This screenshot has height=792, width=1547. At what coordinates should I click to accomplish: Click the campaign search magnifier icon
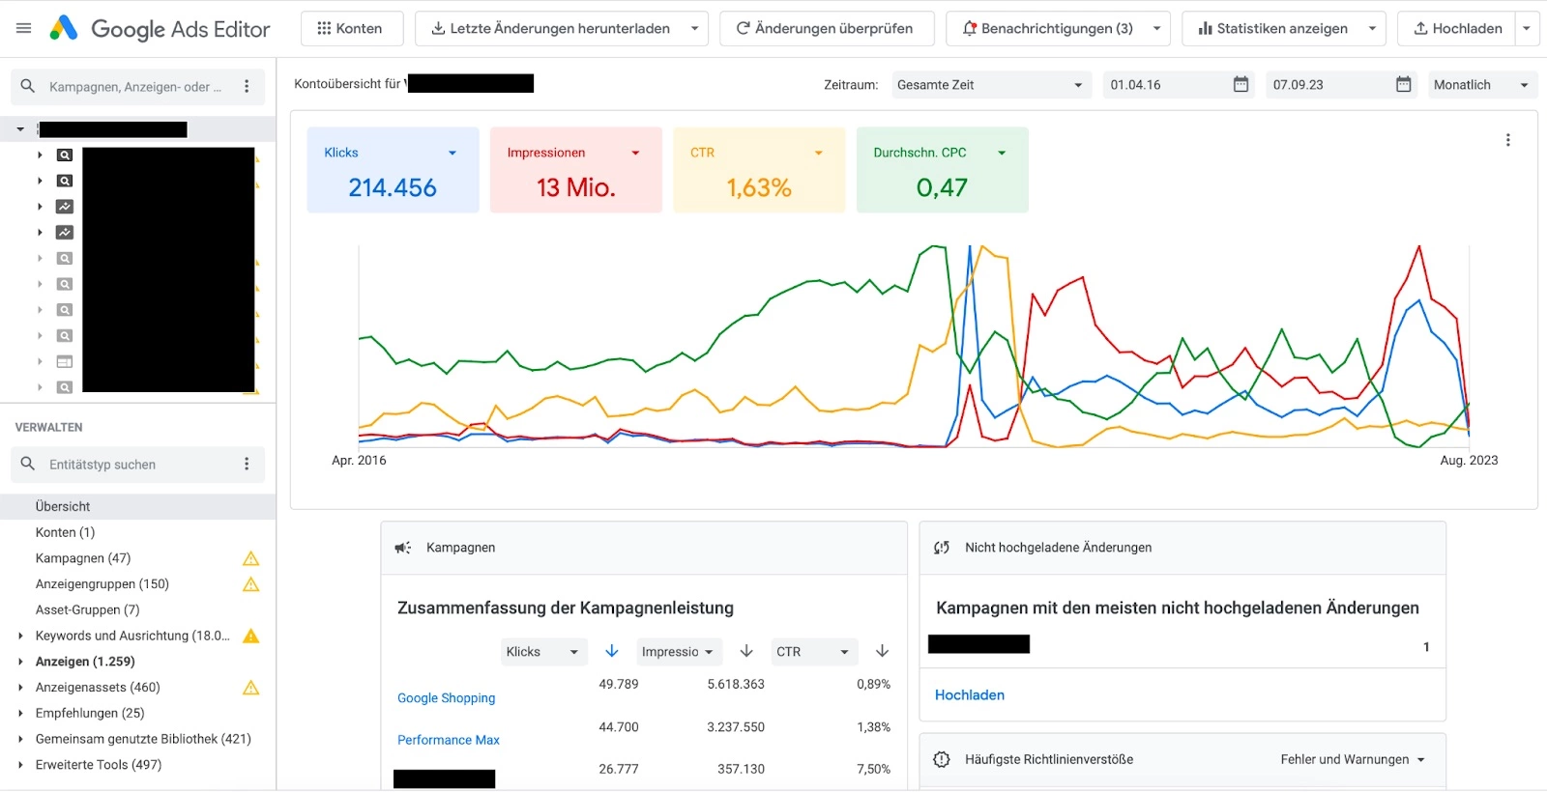[x=28, y=86]
